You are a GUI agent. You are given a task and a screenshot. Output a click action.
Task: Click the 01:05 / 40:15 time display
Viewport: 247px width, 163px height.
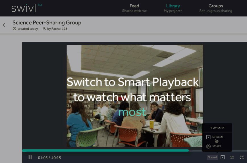49,158
